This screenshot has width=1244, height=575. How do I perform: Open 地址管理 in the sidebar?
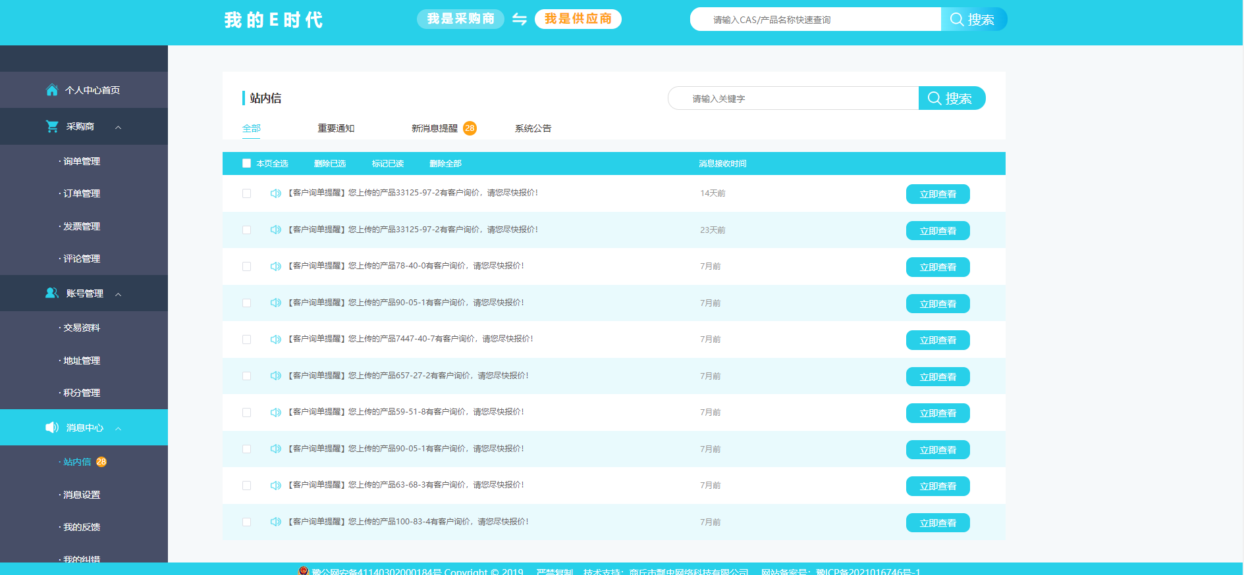click(82, 361)
